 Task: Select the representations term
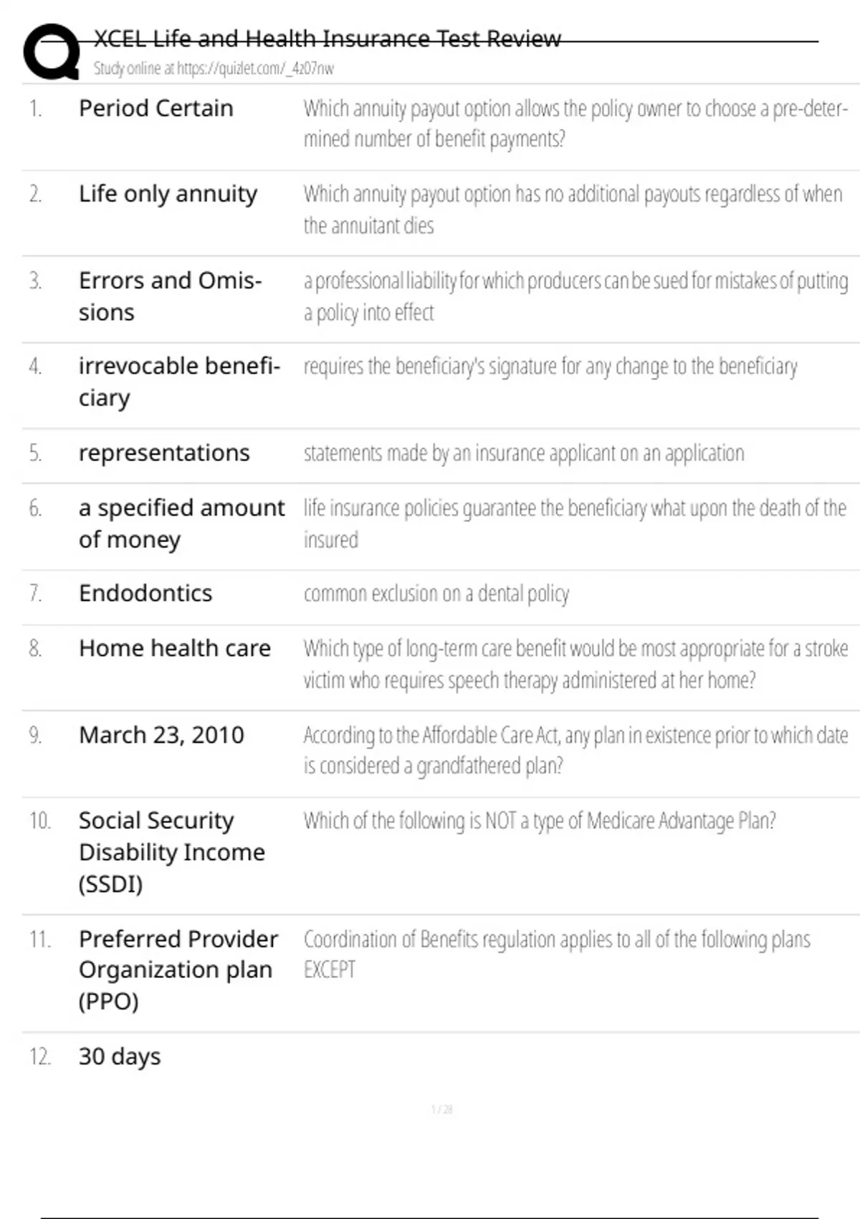[x=164, y=453]
